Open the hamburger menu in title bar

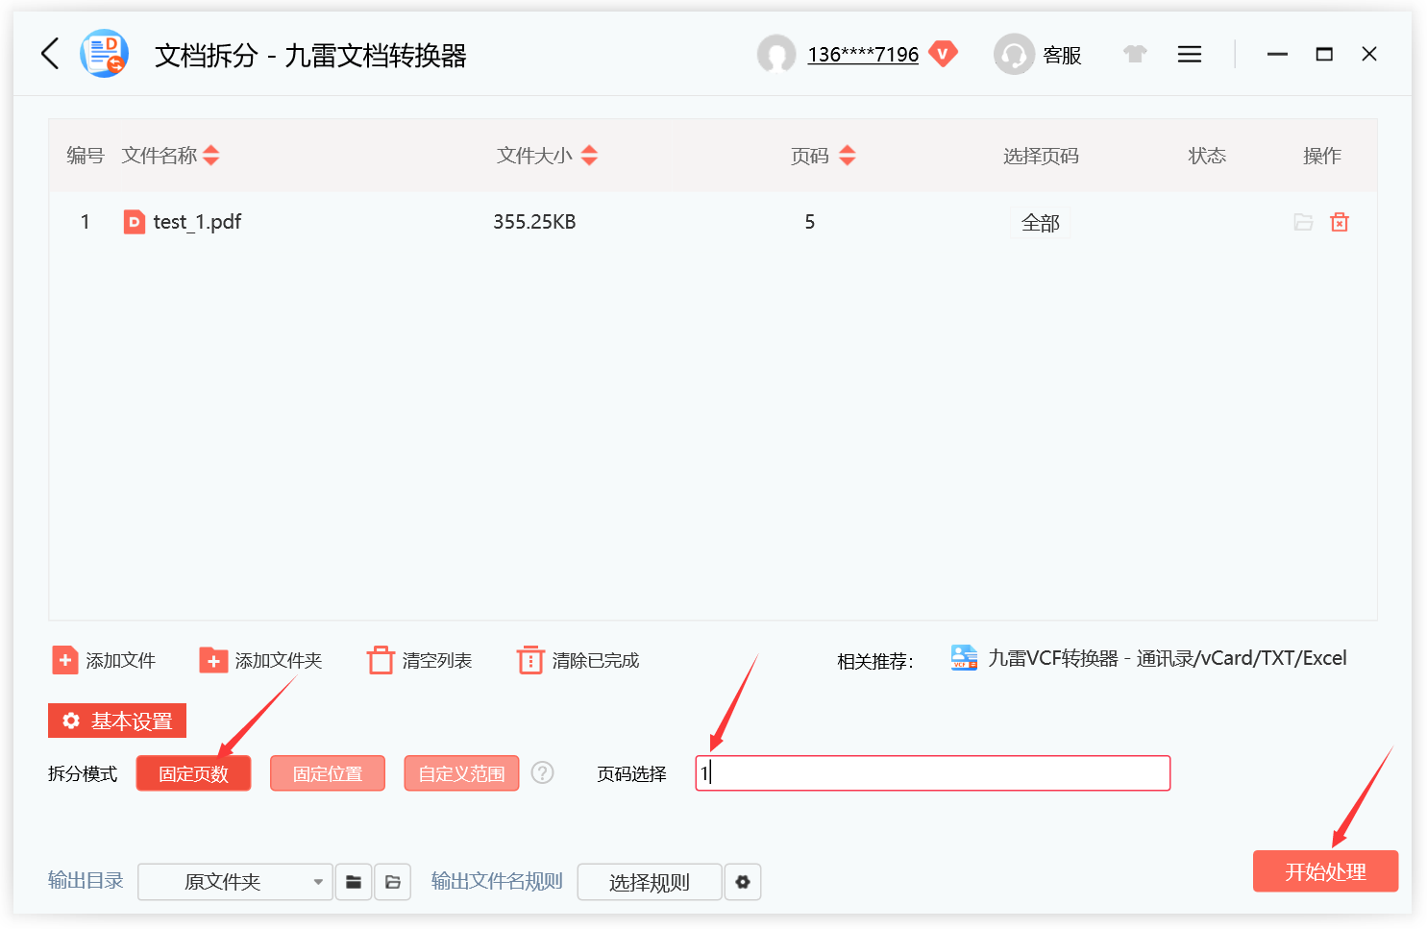pyautogui.click(x=1189, y=54)
